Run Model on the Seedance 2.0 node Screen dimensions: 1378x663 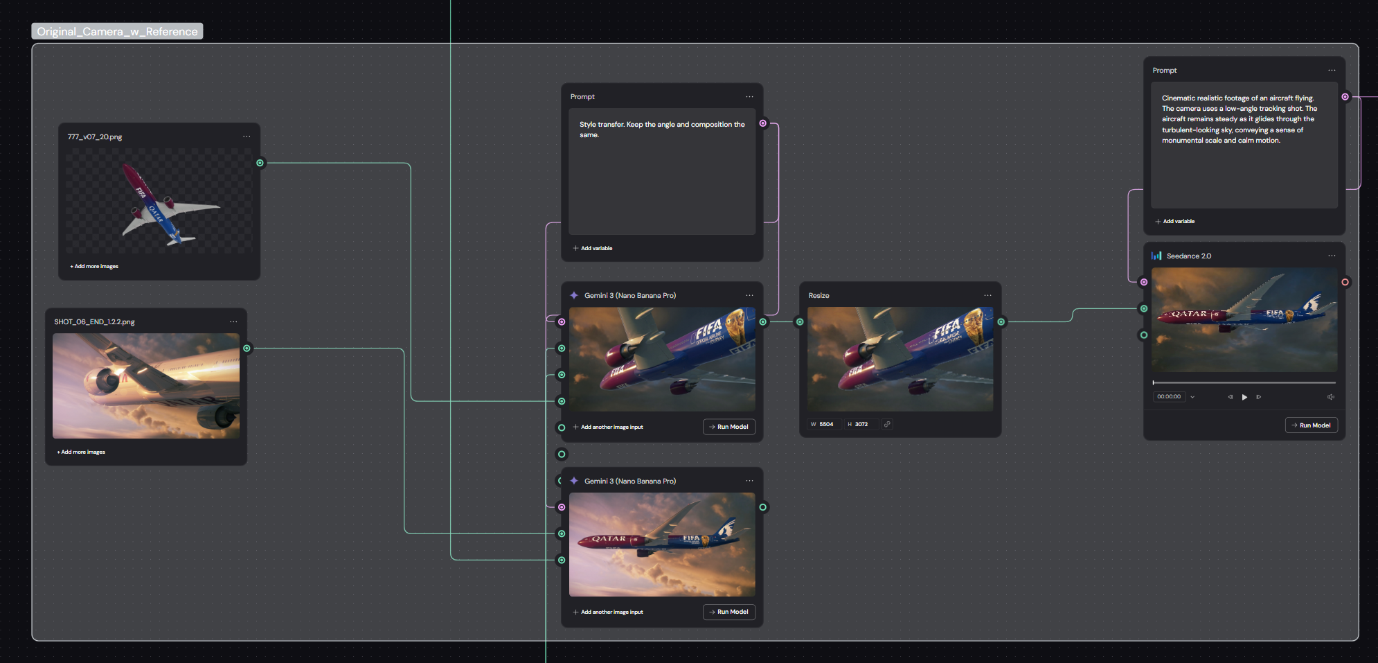[x=1312, y=425]
